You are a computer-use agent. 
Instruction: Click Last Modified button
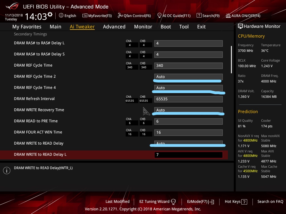coord(118,201)
